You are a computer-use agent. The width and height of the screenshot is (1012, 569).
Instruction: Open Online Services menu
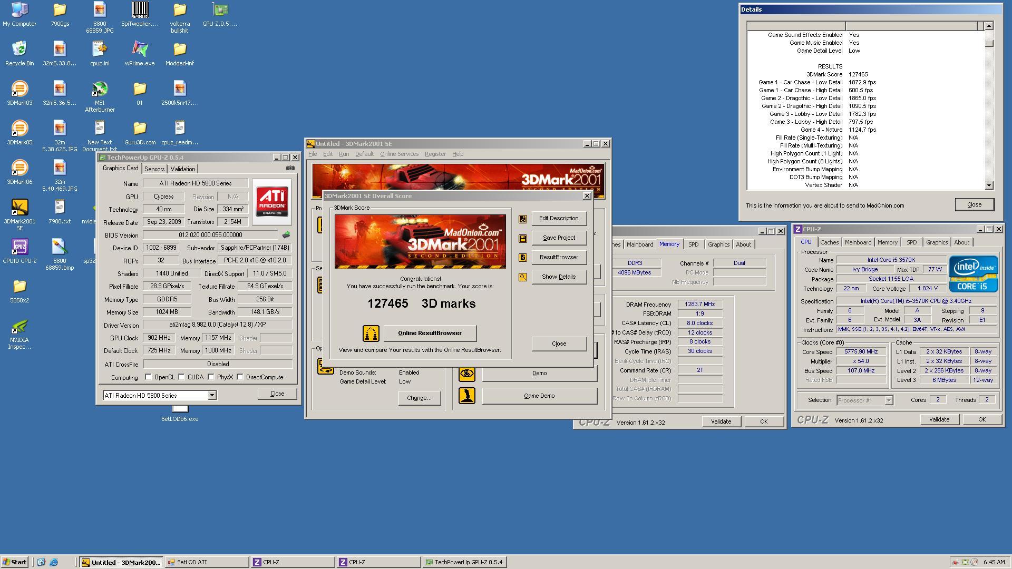(x=399, y=154)
